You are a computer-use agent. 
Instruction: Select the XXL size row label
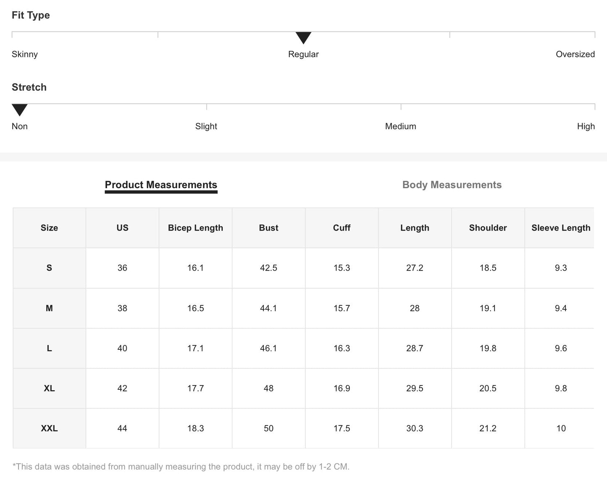[x=49, y=428]
